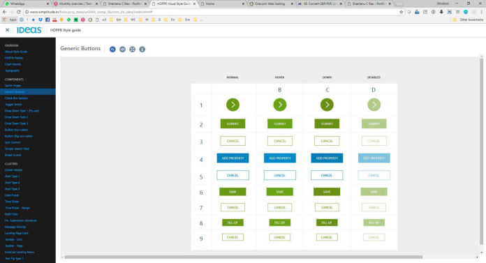Open Date Picker under Clusters
Image resolution: width=486 pixels, height=263 pixels.
pyautogui.click(x=12, y=195)
